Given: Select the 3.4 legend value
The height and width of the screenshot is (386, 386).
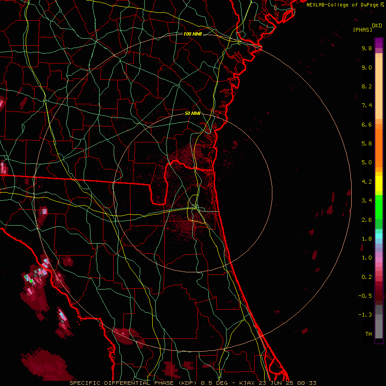Looking at the screenshot, I should tap(367, 201).
